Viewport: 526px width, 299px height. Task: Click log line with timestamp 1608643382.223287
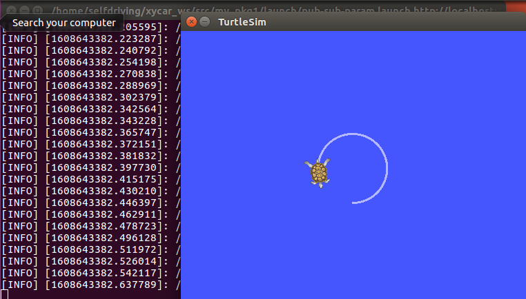(x=91, y=39)
